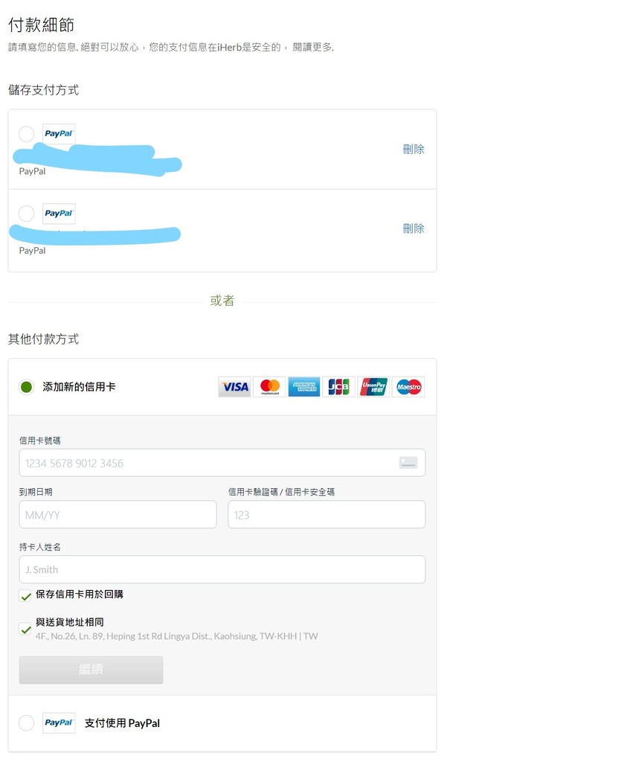
Task: Click the 付款細節 page title
Action: point(41,25)
